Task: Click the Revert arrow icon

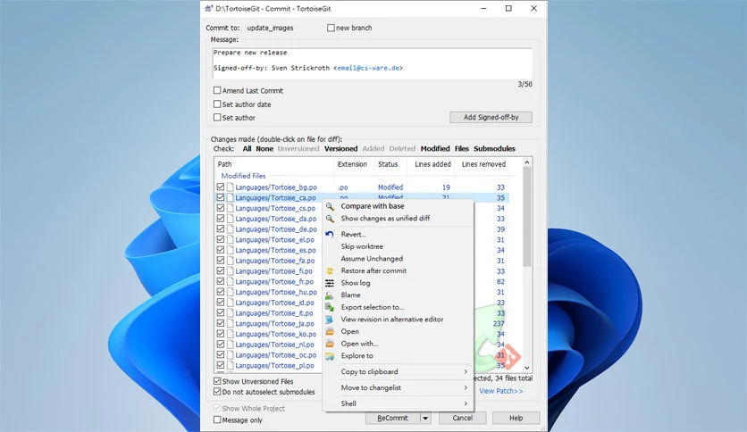Action: coord(330,234)
